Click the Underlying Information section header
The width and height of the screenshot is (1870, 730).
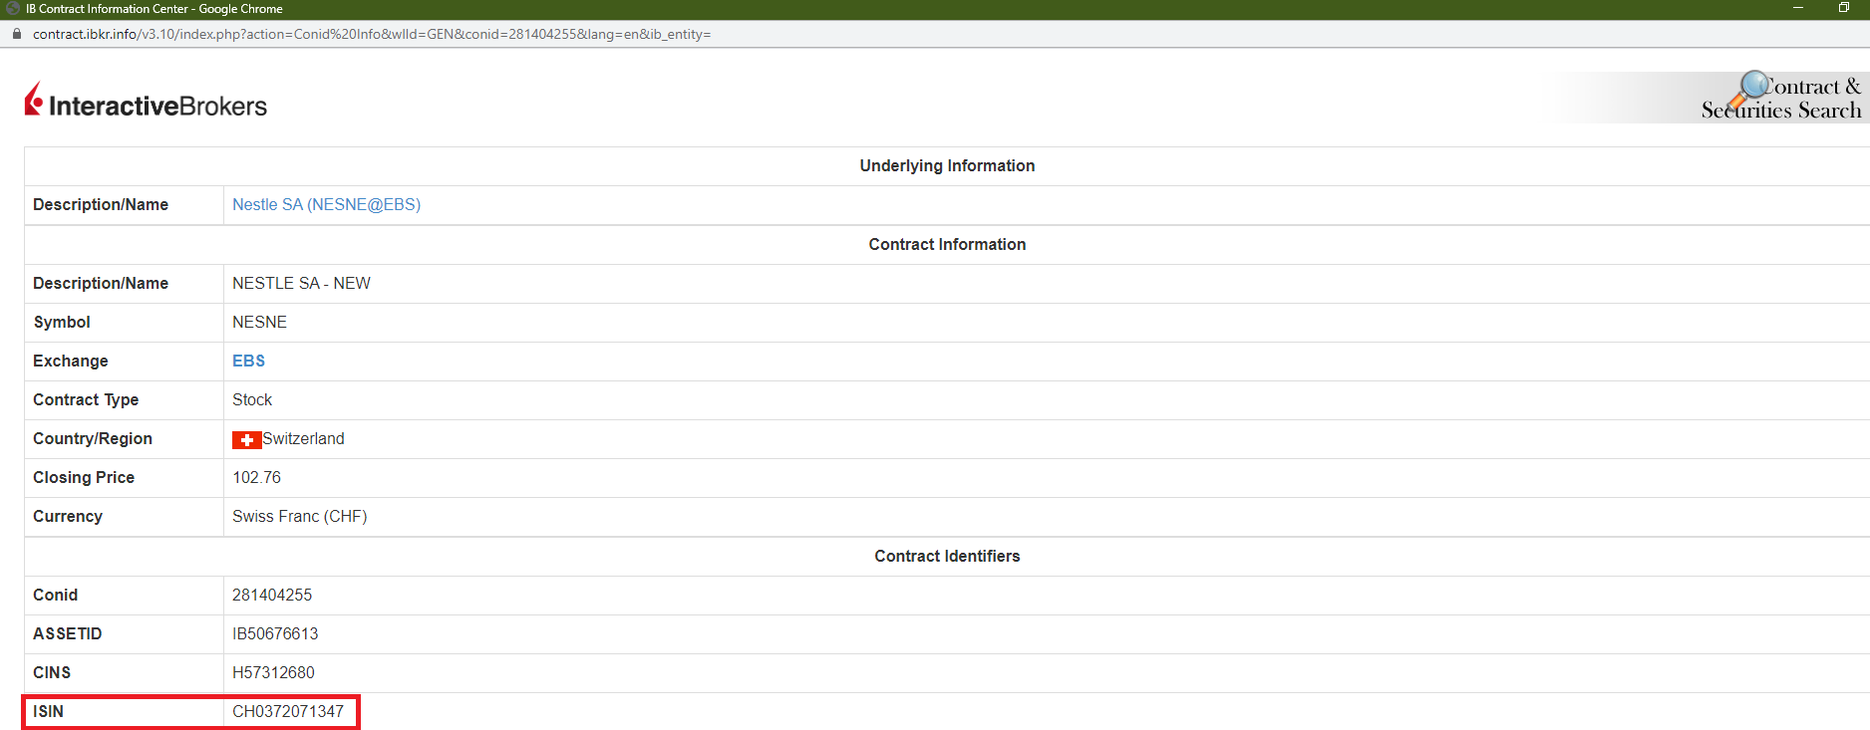tap(947, 165)
